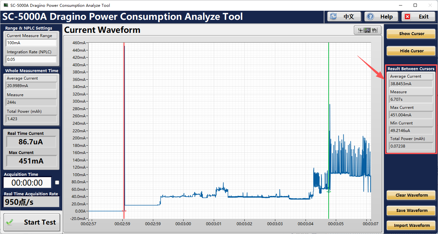This screenshot has height=234, width=438.
Task: Select the Integration Rate (NPLC) field showing 0.05
Action: pos(31,59)
